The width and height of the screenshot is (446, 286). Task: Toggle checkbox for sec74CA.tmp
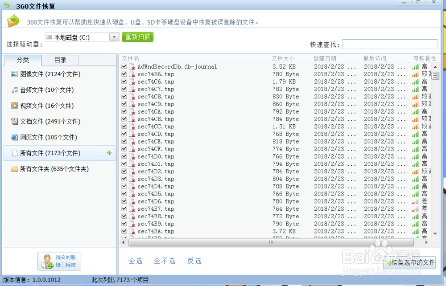(x=124, y=111)
